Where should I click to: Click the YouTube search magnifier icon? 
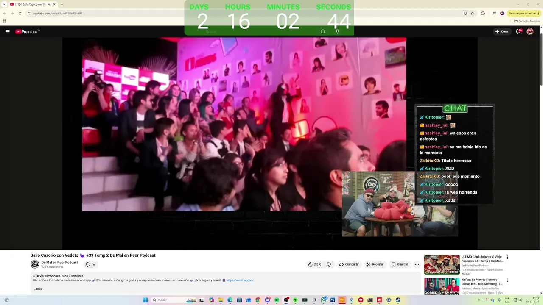pos(323,31)
